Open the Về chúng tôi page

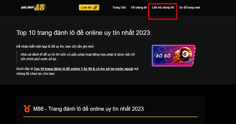click(139, 8)
